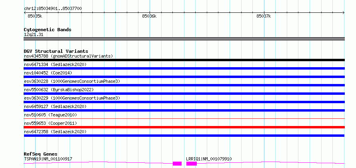Click the nsv4345788 gnomADStructuralVariants label
The width and height of the screenshot is (356, 168).
[x=68, y=56]
